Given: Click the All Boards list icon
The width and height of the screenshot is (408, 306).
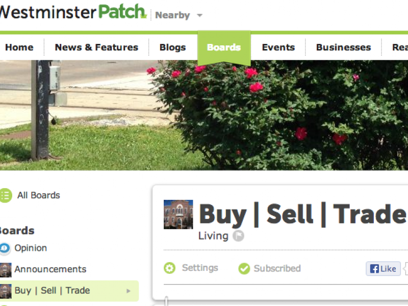Looking at the screenshot, I should pyautogui.click(x=6, y=195).
